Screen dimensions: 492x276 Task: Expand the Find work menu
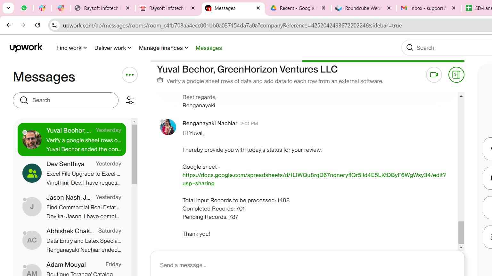point(71,48)
